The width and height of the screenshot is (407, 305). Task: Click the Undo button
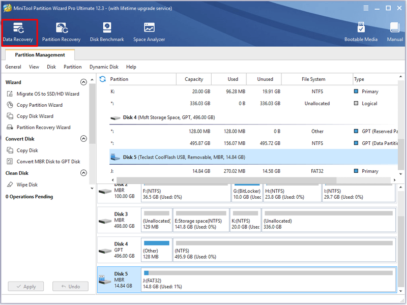point(71,287)
